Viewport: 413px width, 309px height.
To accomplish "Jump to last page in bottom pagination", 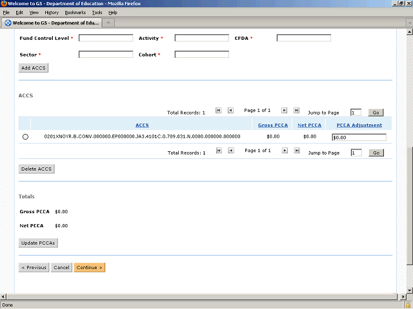I will pyautogui.click(x=296, y=151).
